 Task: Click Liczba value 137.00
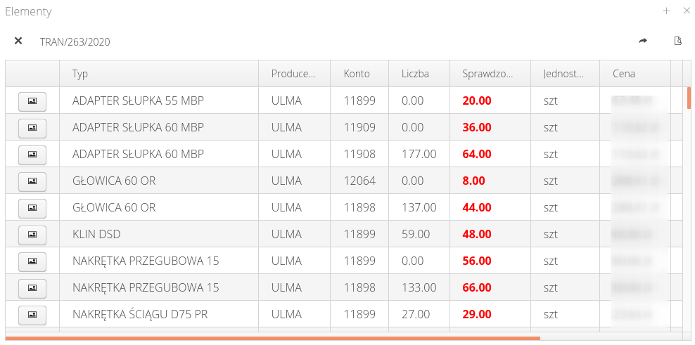tap(419, 207)
